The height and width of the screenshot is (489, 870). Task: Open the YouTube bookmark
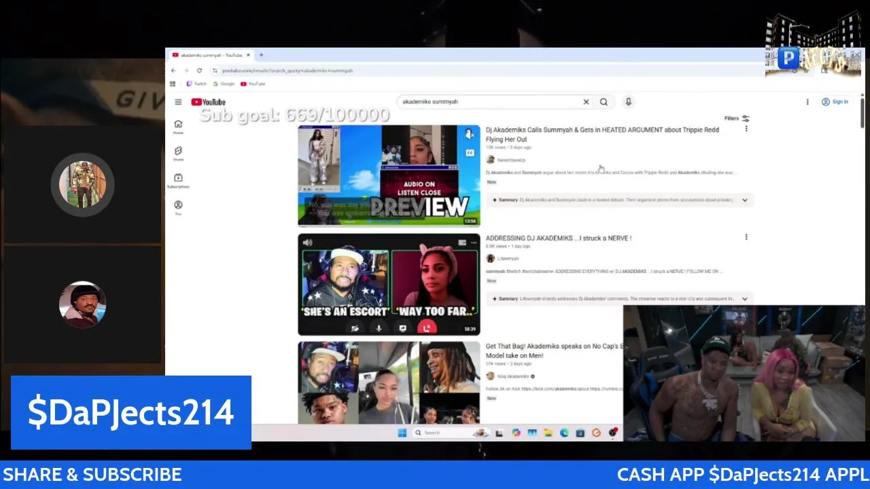(x=253, y=84)
